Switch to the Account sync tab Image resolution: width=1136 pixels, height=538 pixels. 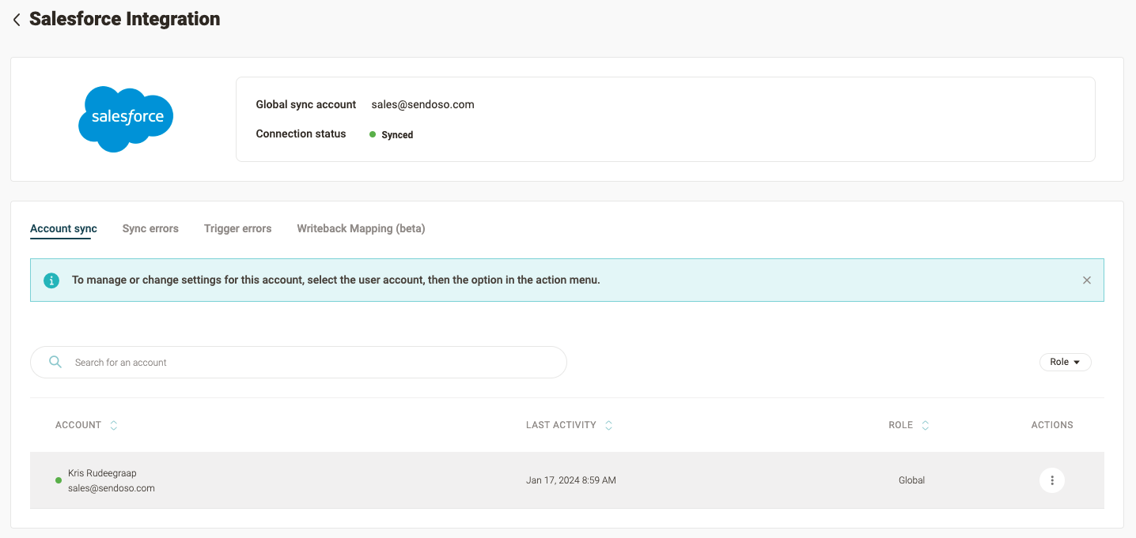(x=63, y=229)
